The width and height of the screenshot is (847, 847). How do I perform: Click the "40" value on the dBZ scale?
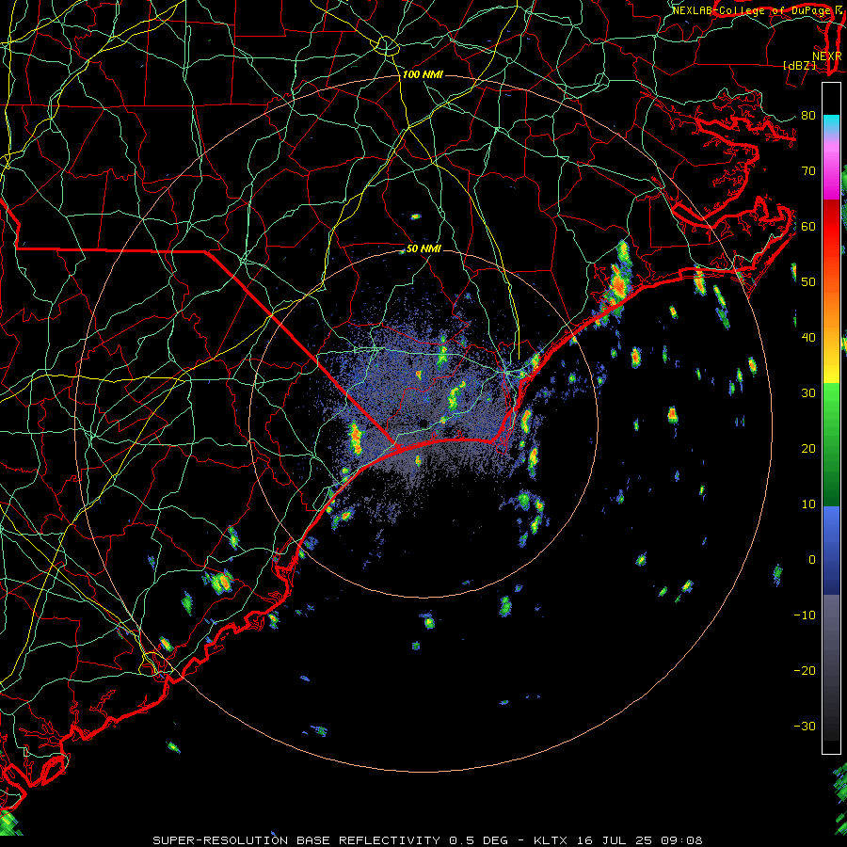[808, 338]
